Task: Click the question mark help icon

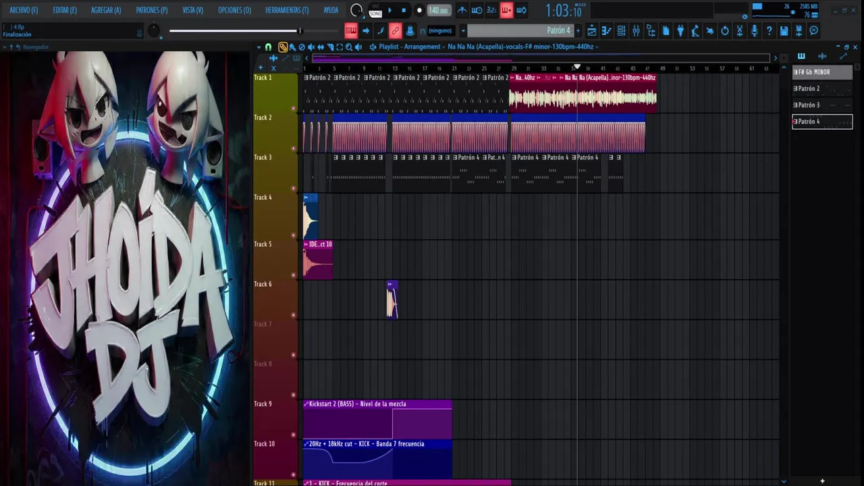Action: (x=769, y=30)
